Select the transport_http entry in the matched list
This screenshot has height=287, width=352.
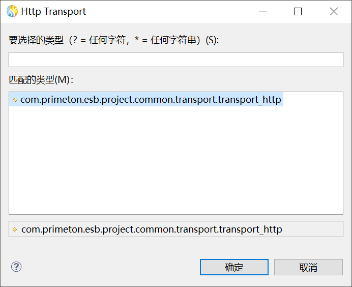point(151,100)
